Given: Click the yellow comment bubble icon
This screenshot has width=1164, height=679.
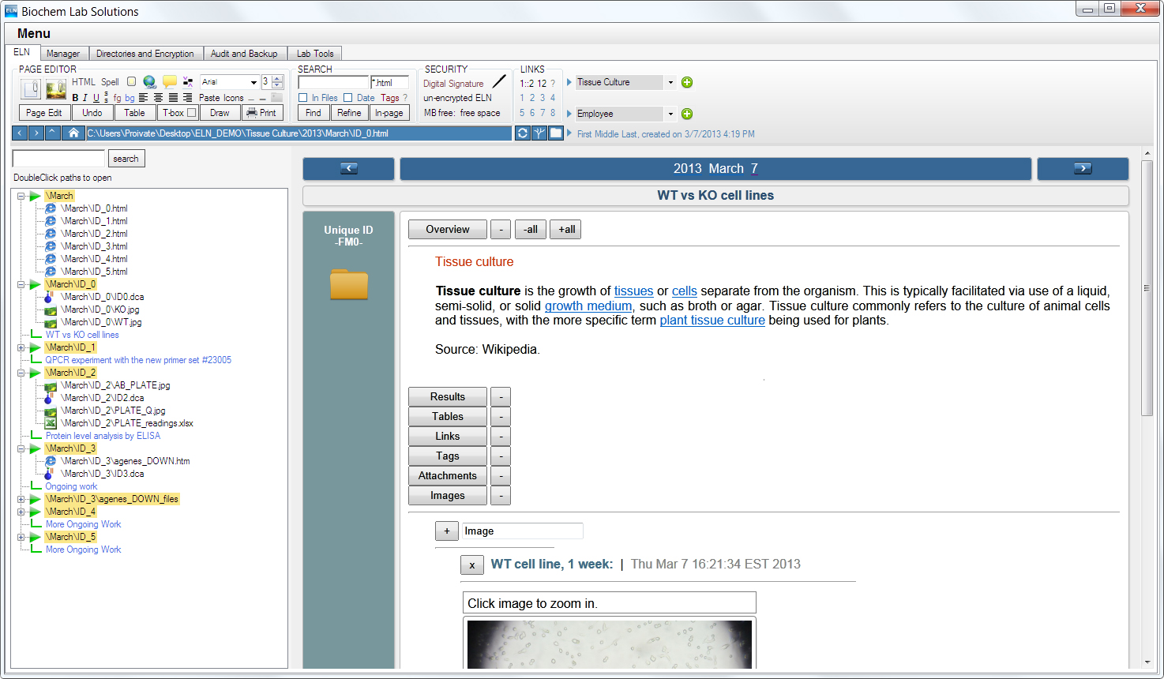Looking at the screenshot, I should point(170,81).
